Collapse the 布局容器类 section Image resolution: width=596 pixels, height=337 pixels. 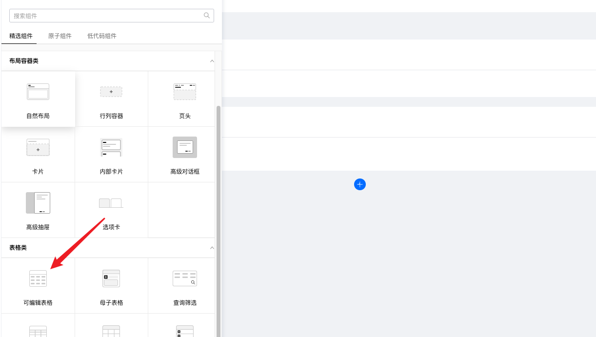(x=212, y=61)
